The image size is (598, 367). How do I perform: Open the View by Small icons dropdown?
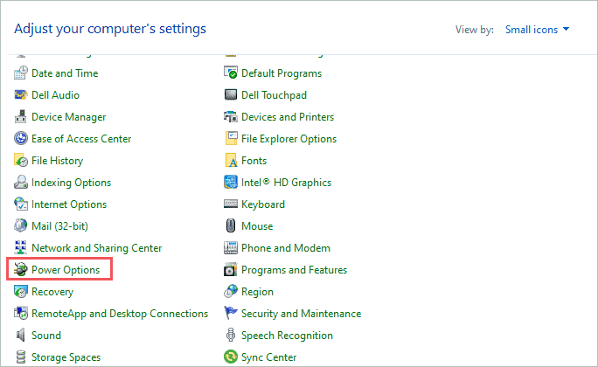537,30
